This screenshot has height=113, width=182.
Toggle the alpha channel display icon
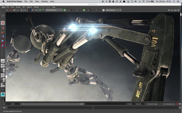coord(33,10)
